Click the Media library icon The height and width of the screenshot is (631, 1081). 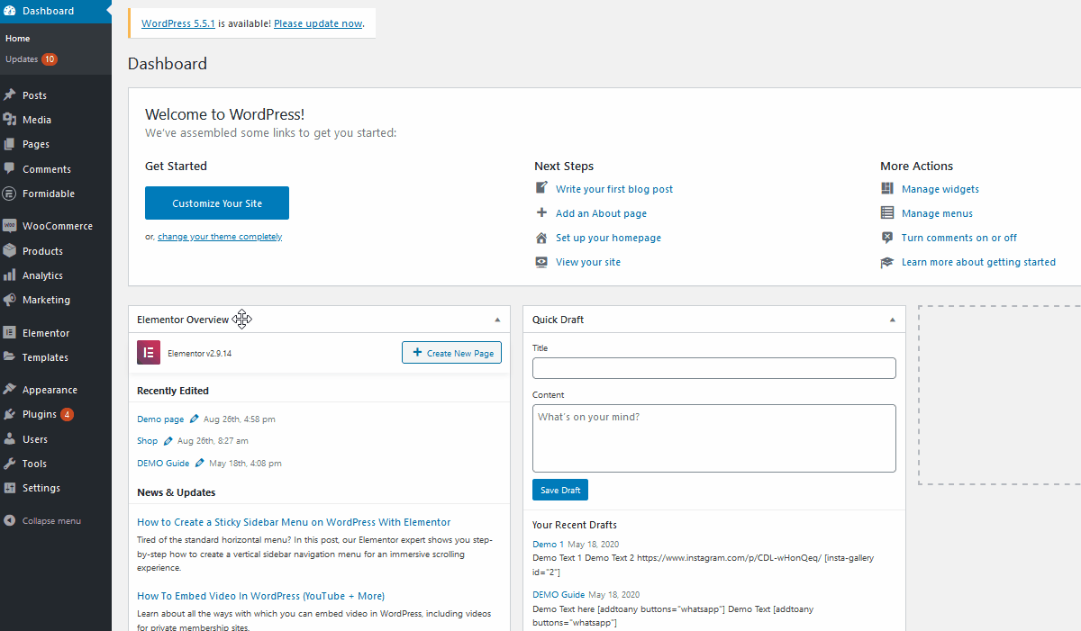click(10, 120)
